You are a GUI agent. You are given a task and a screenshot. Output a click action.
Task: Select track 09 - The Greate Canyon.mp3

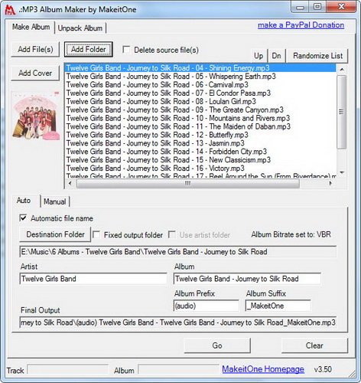coord(200,110)
